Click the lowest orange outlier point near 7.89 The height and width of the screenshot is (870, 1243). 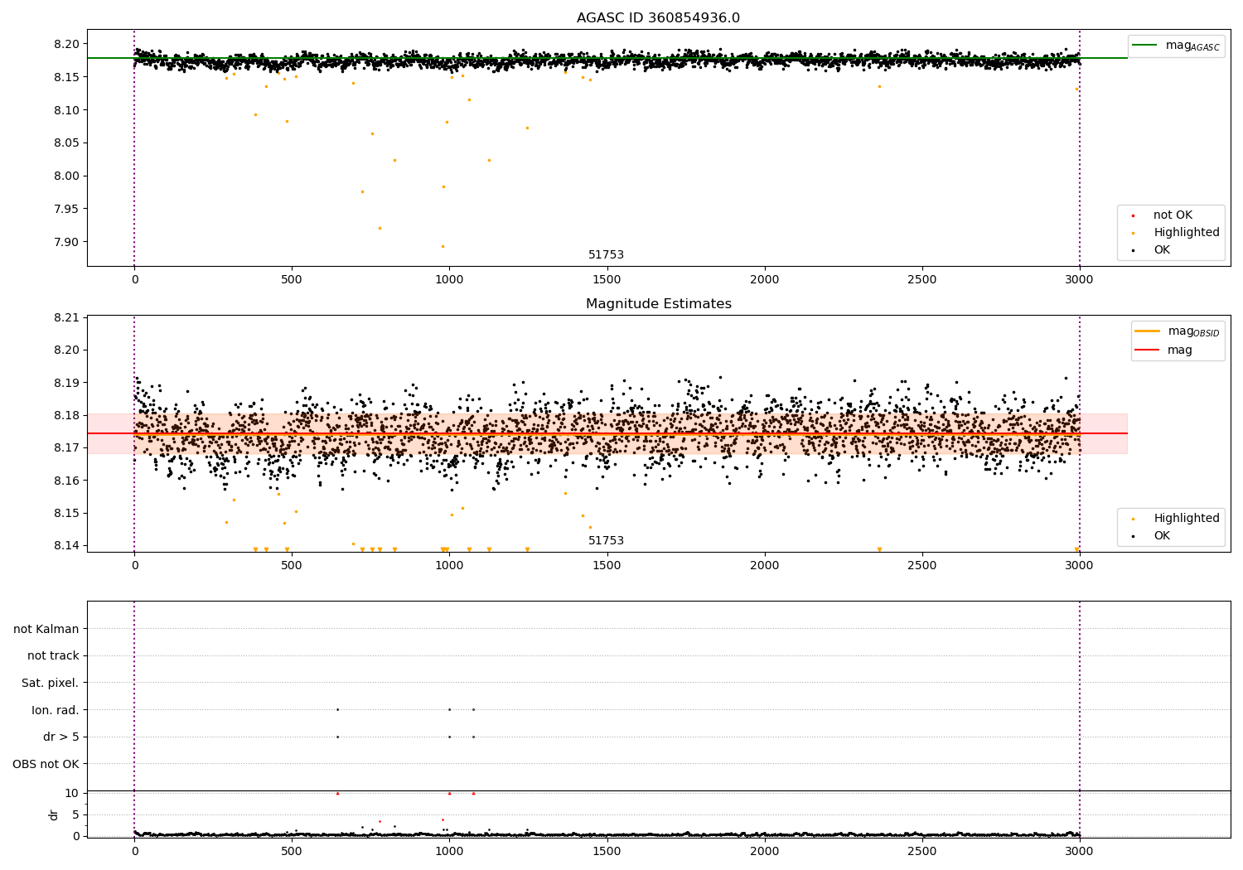[x=443, y=246]
